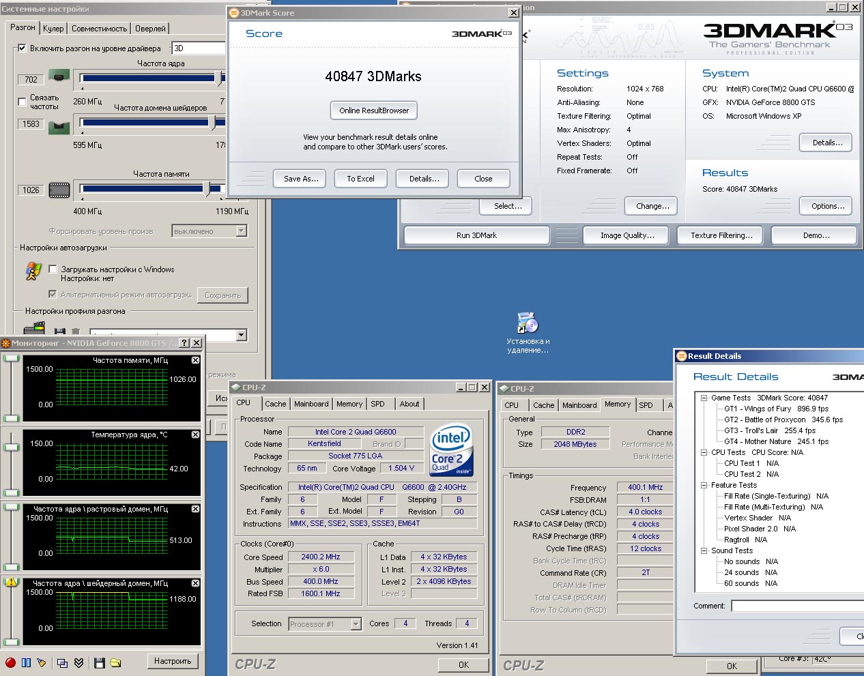Viewport: 864px width, 676px height.
Task: Click the warning icon on shader graph
Action: (x=11, y=583)
